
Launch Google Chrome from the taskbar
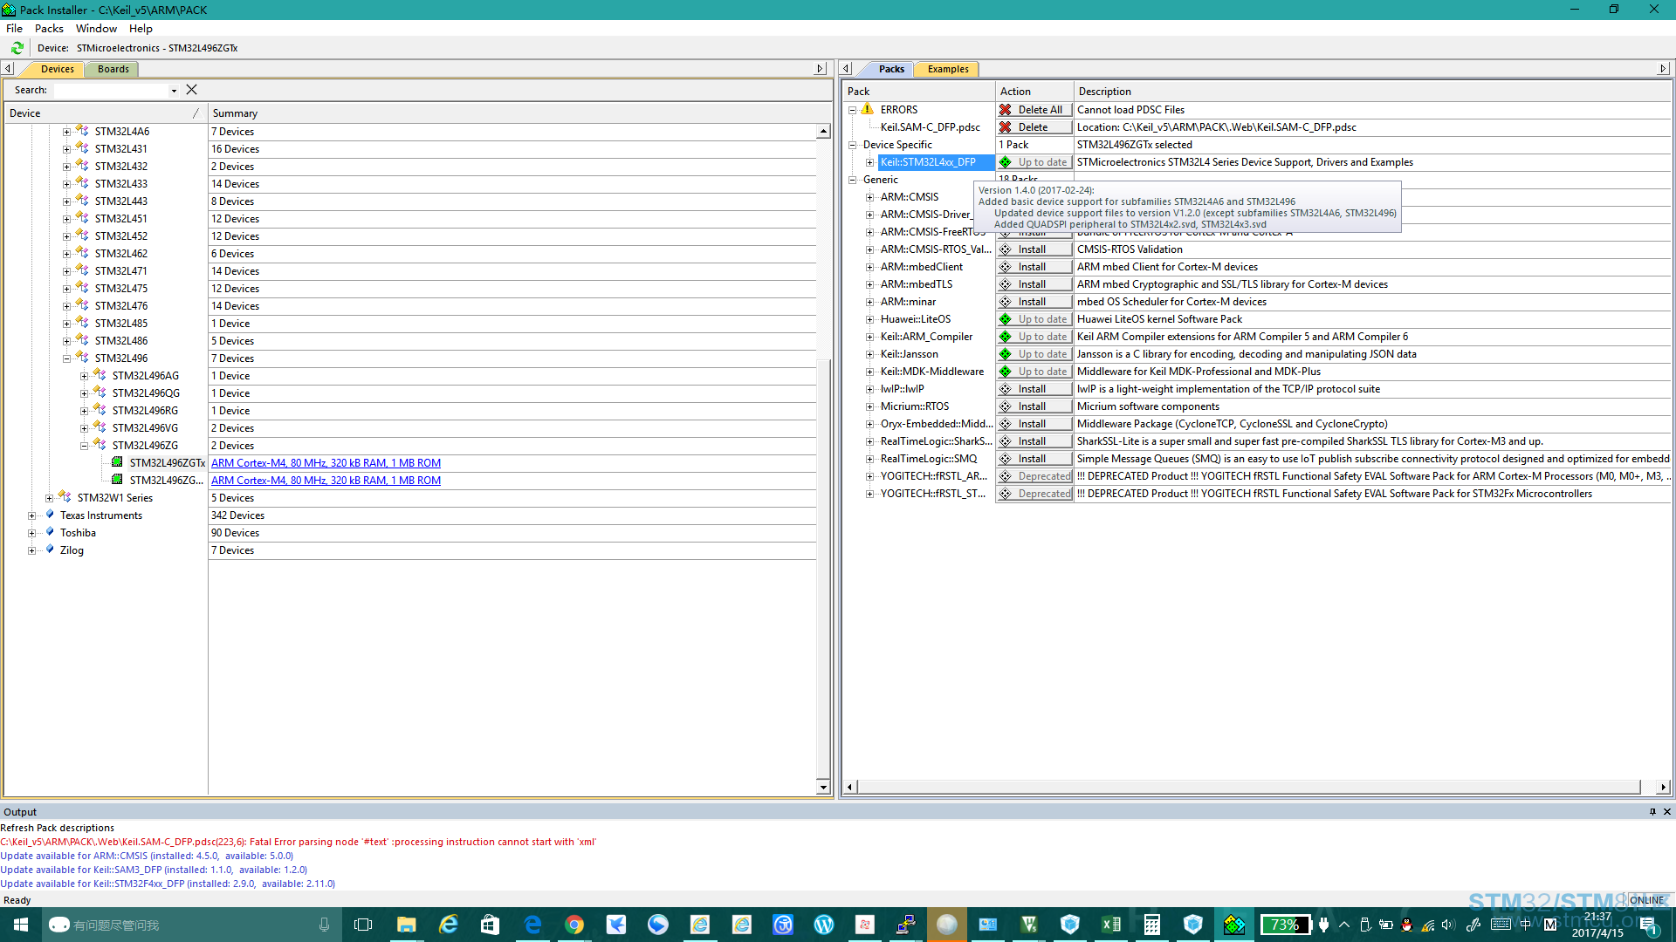click(x=574, y=925)
